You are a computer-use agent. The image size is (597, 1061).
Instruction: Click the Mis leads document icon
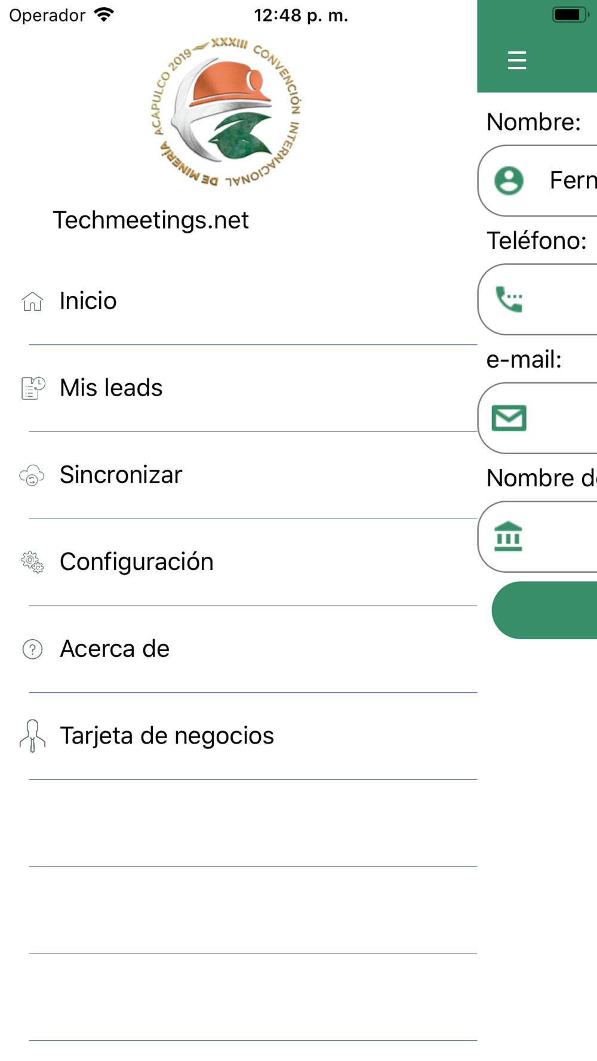pyautogui.click(x=33, y=388)
